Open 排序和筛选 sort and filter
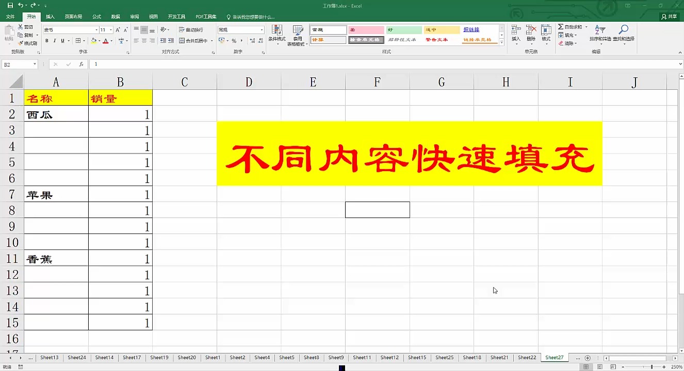The image size is (684, 371). click(x=600, y=33)
